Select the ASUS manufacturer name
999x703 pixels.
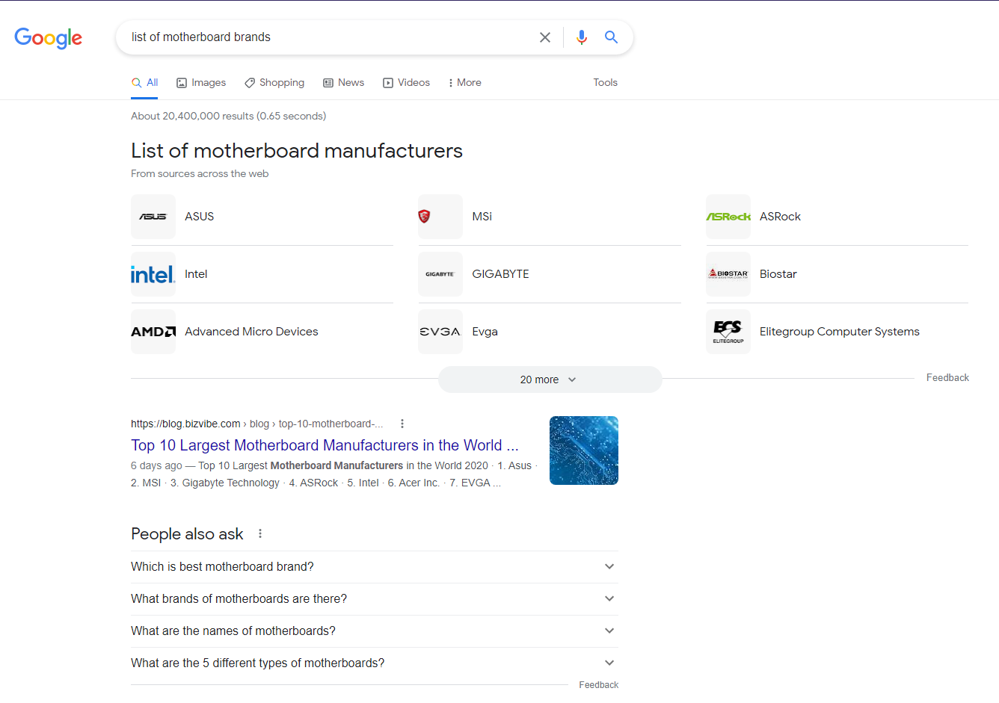200,217
